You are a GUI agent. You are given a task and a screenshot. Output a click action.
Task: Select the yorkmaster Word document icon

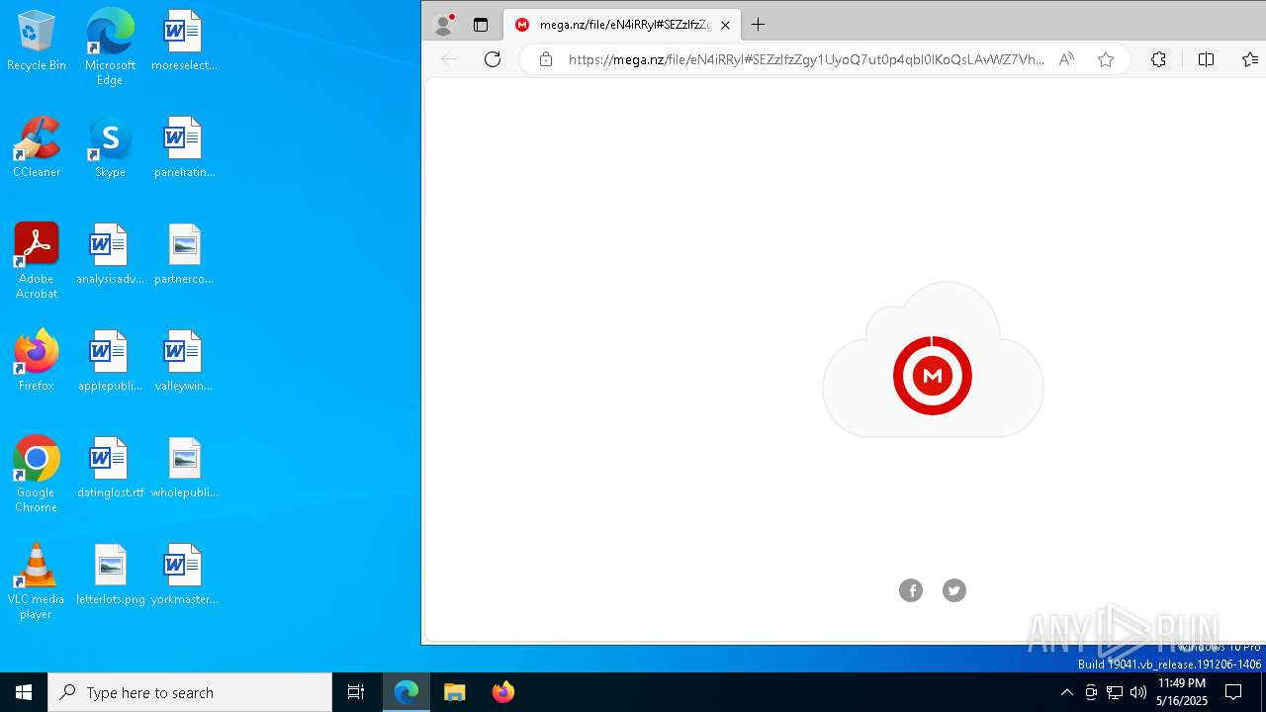click(x=184, y=575)
